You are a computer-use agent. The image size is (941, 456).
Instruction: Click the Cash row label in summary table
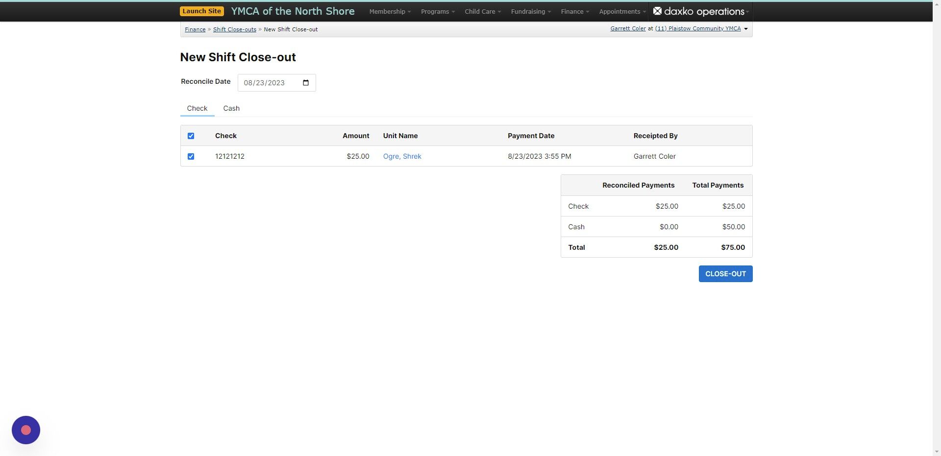pos(576,227)
